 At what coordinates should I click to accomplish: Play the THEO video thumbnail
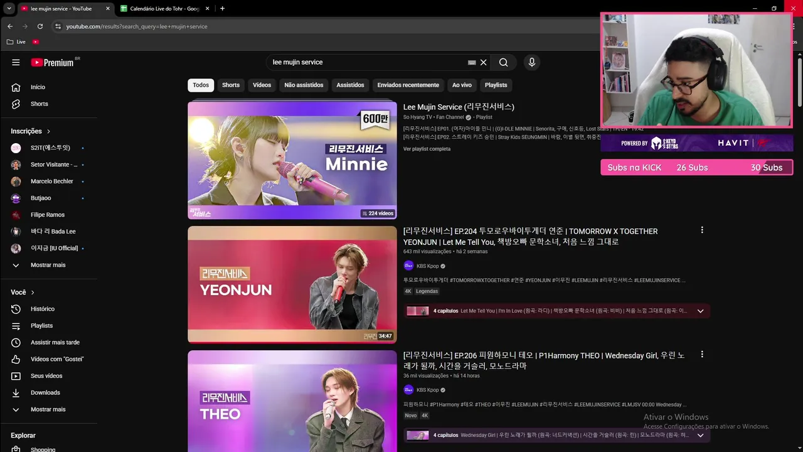pos(292,401)
